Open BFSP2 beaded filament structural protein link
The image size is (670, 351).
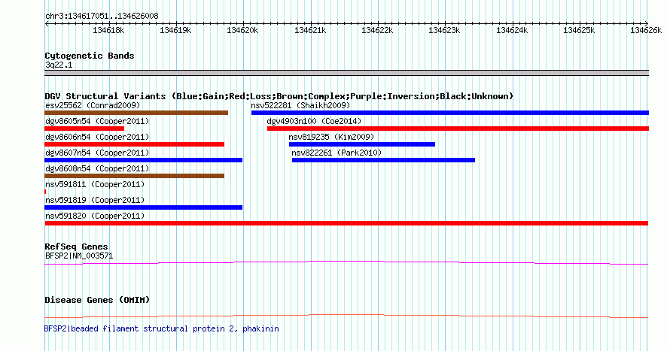[162, 328]
